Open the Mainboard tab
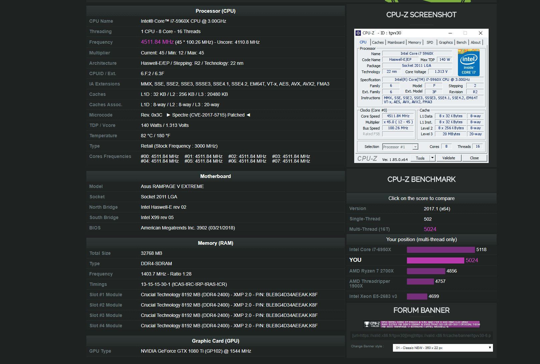The width and height of the screenshot is (540, 364). [396, 42]
